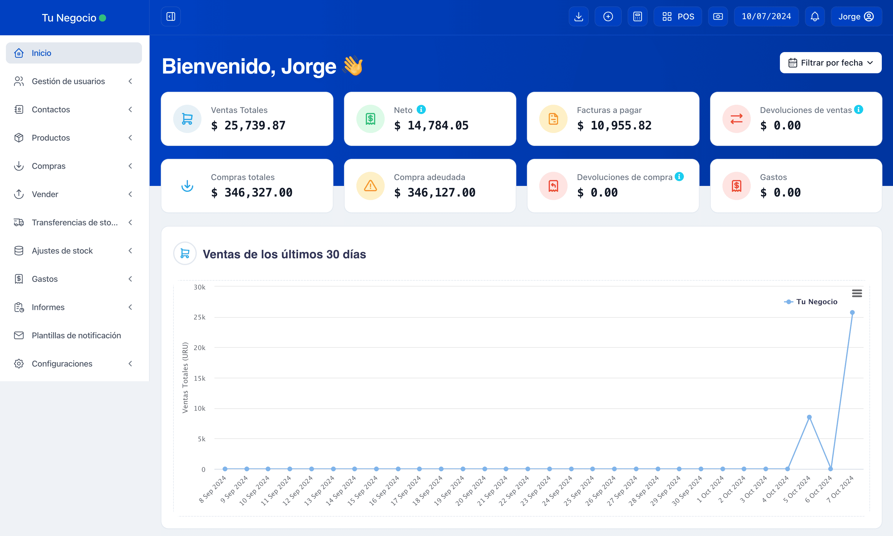Click the 10/07/2024 date field
The image size is (893, 536).
(766, 16)
